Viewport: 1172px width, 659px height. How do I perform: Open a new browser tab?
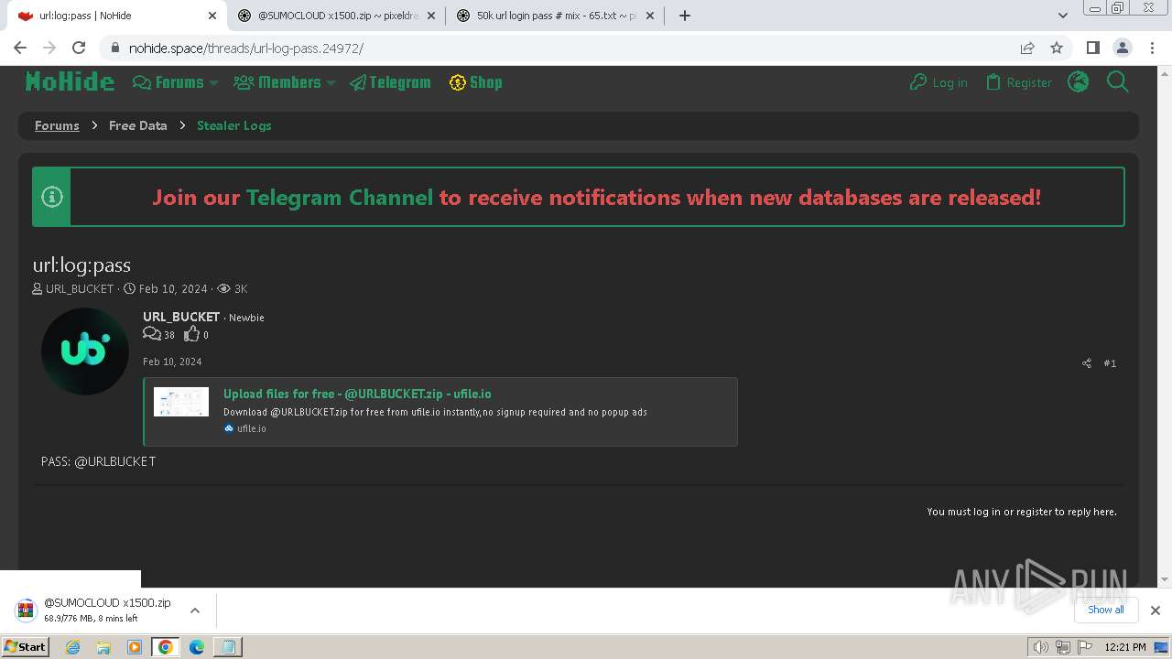coord(685,16)
